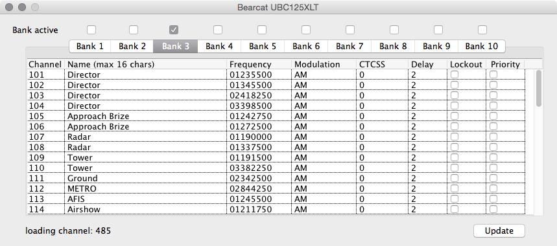Enable the Bank active checkbox above Bank 8

click(394, 30)
